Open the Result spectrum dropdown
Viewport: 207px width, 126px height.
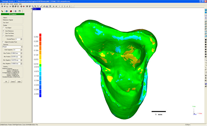(21, 47)
